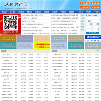Click the 从化房产网 site logo
This screenshot has height=101, width=101.
click(16, 4)
